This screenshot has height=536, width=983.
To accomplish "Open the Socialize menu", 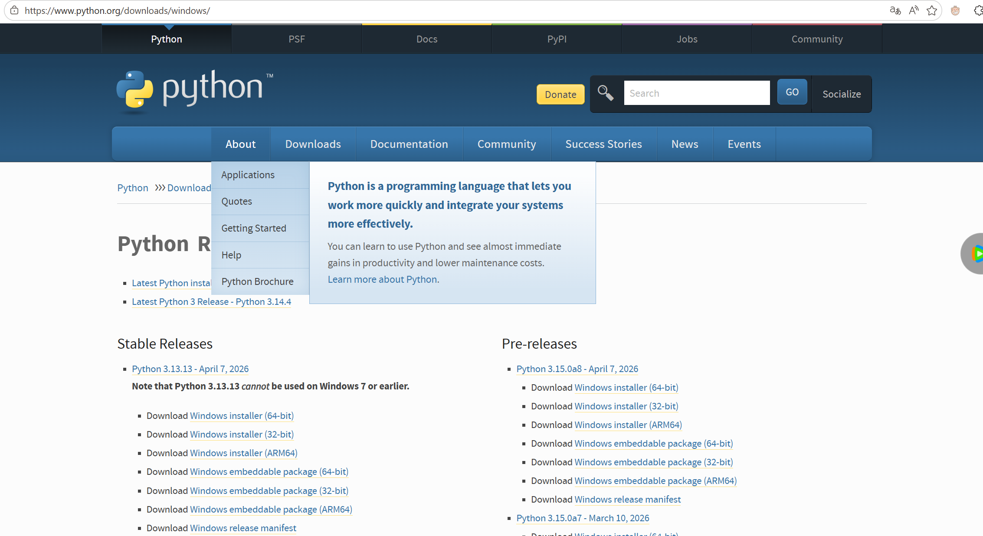I will point(842,94).
